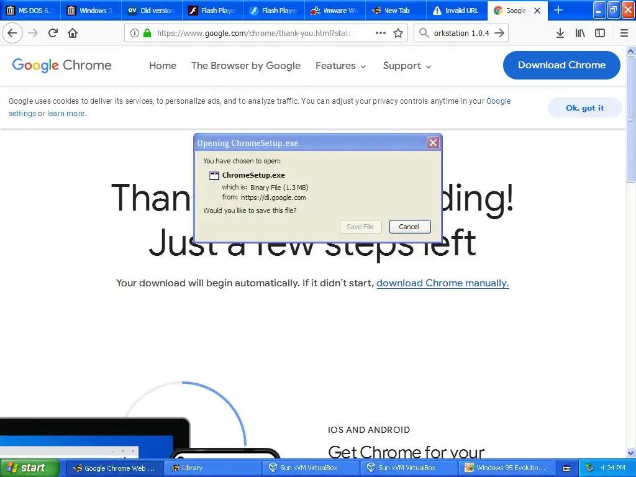Image resolution: width=636 pixels, height=477 pixels.
Task: Click the 4:34 PM clock
Action: 613,468
